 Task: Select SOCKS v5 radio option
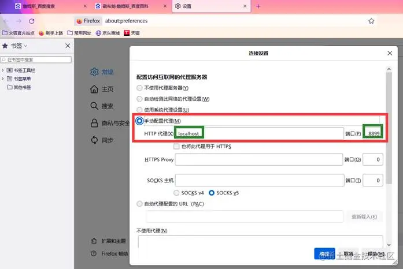coord(212,193)
